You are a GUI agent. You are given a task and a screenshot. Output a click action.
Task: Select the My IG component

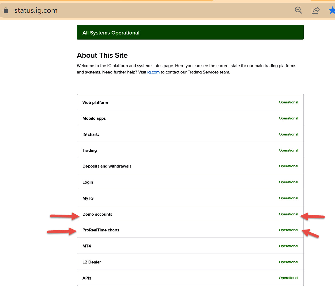[x=88, y=198]
